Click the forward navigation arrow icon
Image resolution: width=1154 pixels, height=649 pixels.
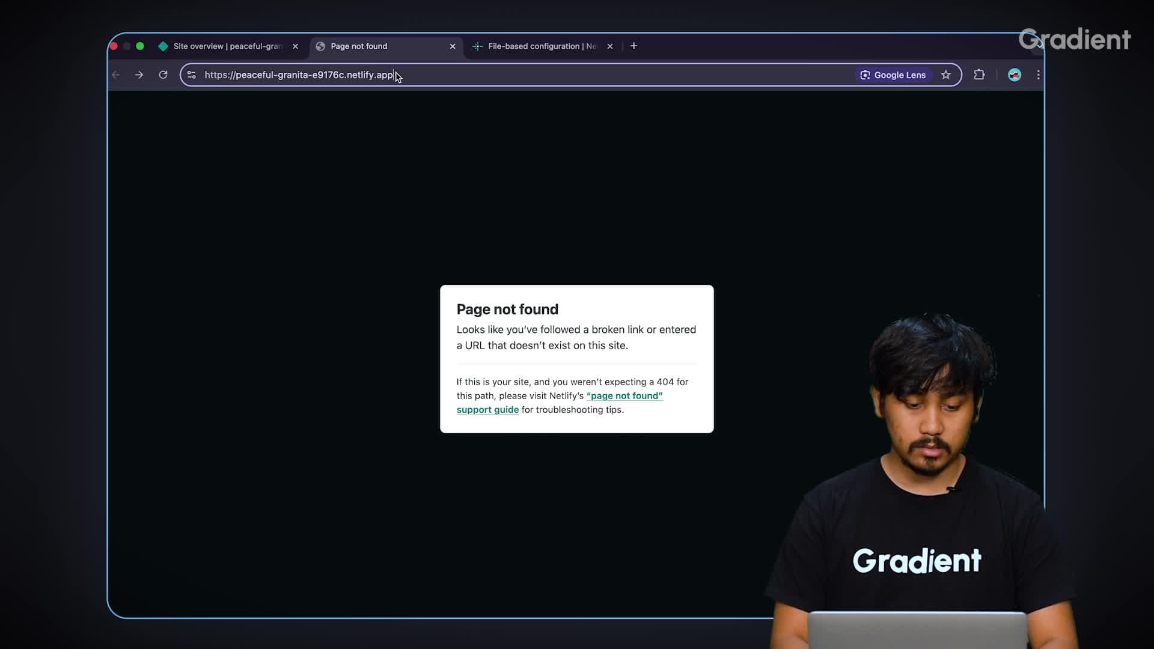coord(139,75)
